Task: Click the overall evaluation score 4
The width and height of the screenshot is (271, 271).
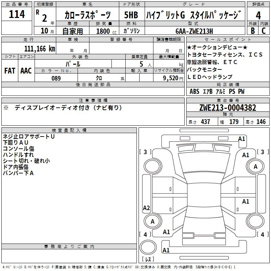Action: 258,15
